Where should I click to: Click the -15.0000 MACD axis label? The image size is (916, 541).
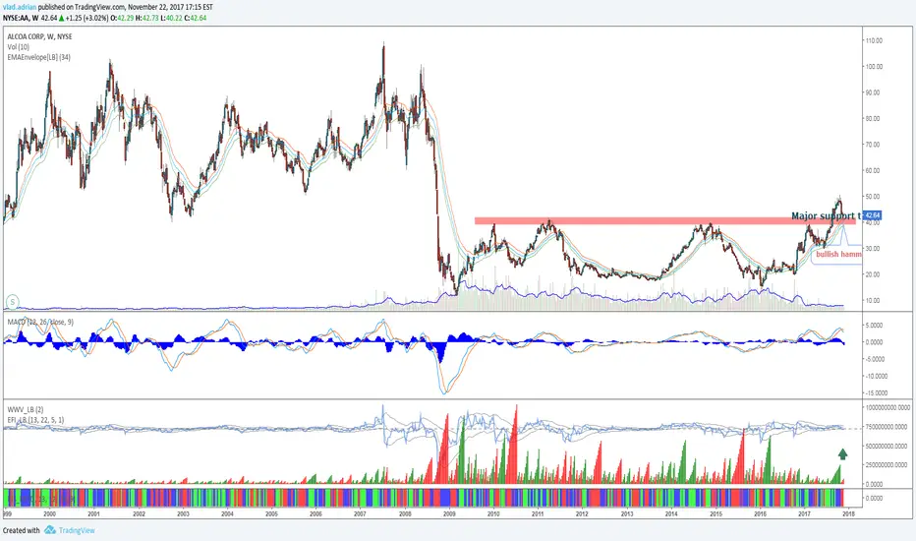pos(877,393)
